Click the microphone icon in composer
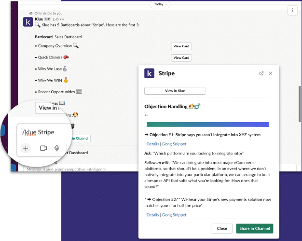Image resolution: width=302 pixels, height=241 pixels. 57,148
